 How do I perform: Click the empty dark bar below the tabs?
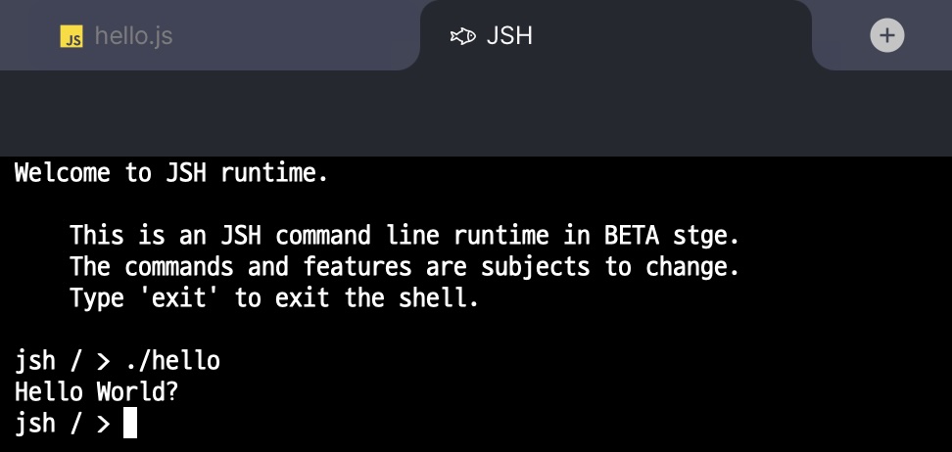click(x=476, y=113)
